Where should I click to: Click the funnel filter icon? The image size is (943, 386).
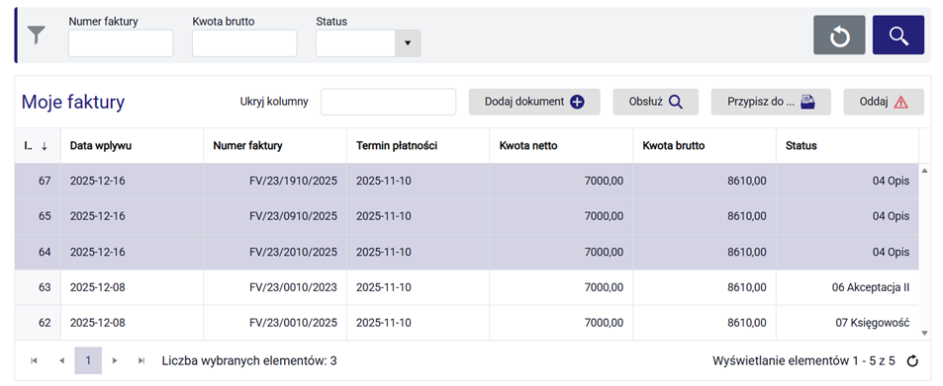pos(37,36)
